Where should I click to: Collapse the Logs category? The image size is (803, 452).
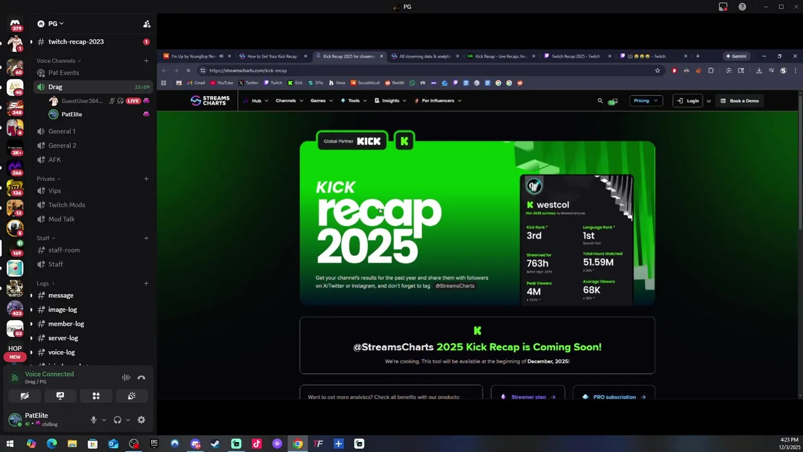point(46,284)
